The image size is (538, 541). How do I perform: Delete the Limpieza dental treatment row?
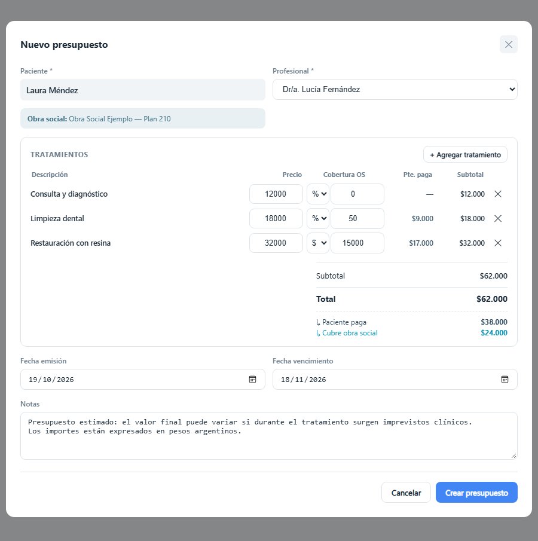tap(497, 218)
